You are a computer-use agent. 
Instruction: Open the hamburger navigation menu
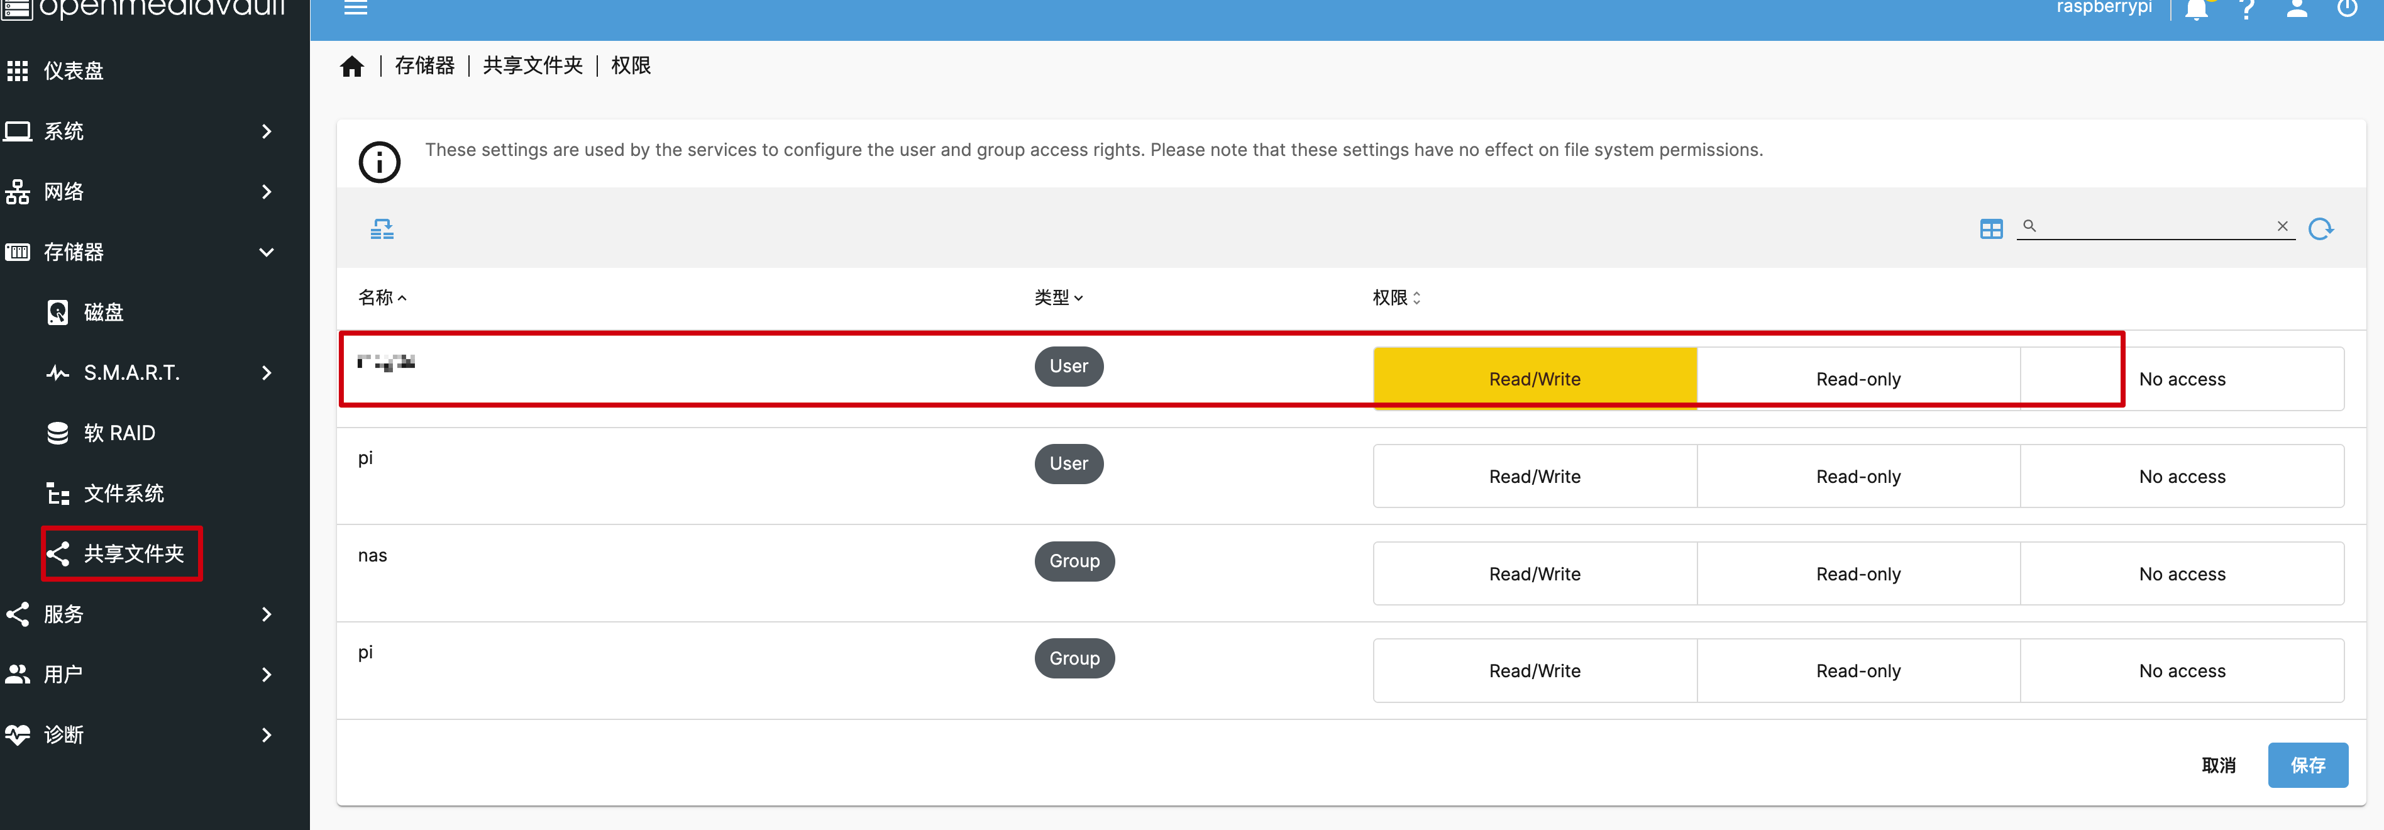(x=356, y=8)
